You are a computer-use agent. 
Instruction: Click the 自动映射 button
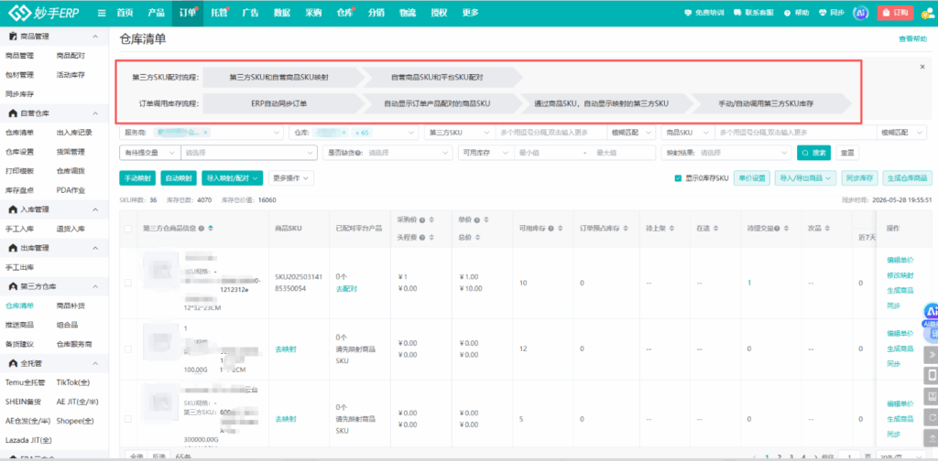(179, 178)
